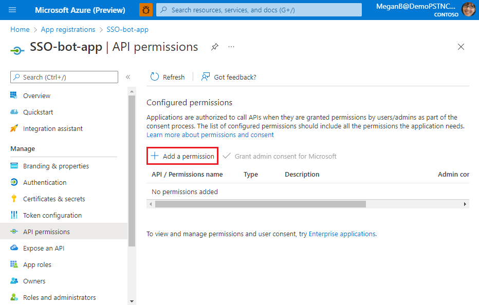Refresh the configured permissions list
This screenshot has width=479, height=305.
point(168,77)
